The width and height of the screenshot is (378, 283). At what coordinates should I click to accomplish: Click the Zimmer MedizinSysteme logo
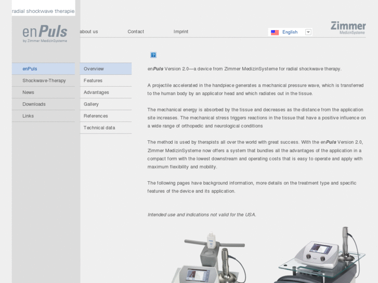(x=348, y=28)
